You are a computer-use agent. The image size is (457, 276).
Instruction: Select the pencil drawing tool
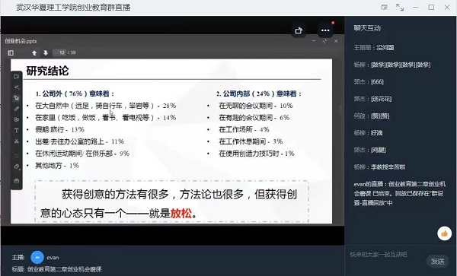[17, 109]
